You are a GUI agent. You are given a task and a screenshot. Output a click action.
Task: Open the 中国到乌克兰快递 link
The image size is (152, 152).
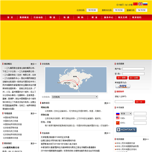point(11,121)
